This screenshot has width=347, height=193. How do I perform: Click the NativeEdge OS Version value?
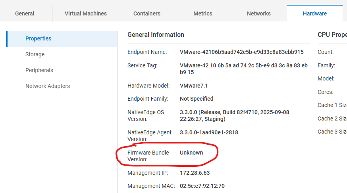[x=234, y=116]
